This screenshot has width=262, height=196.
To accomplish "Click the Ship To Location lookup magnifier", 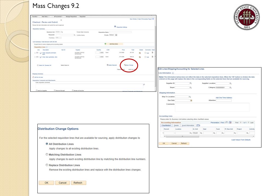I will (x=190, y=97).
